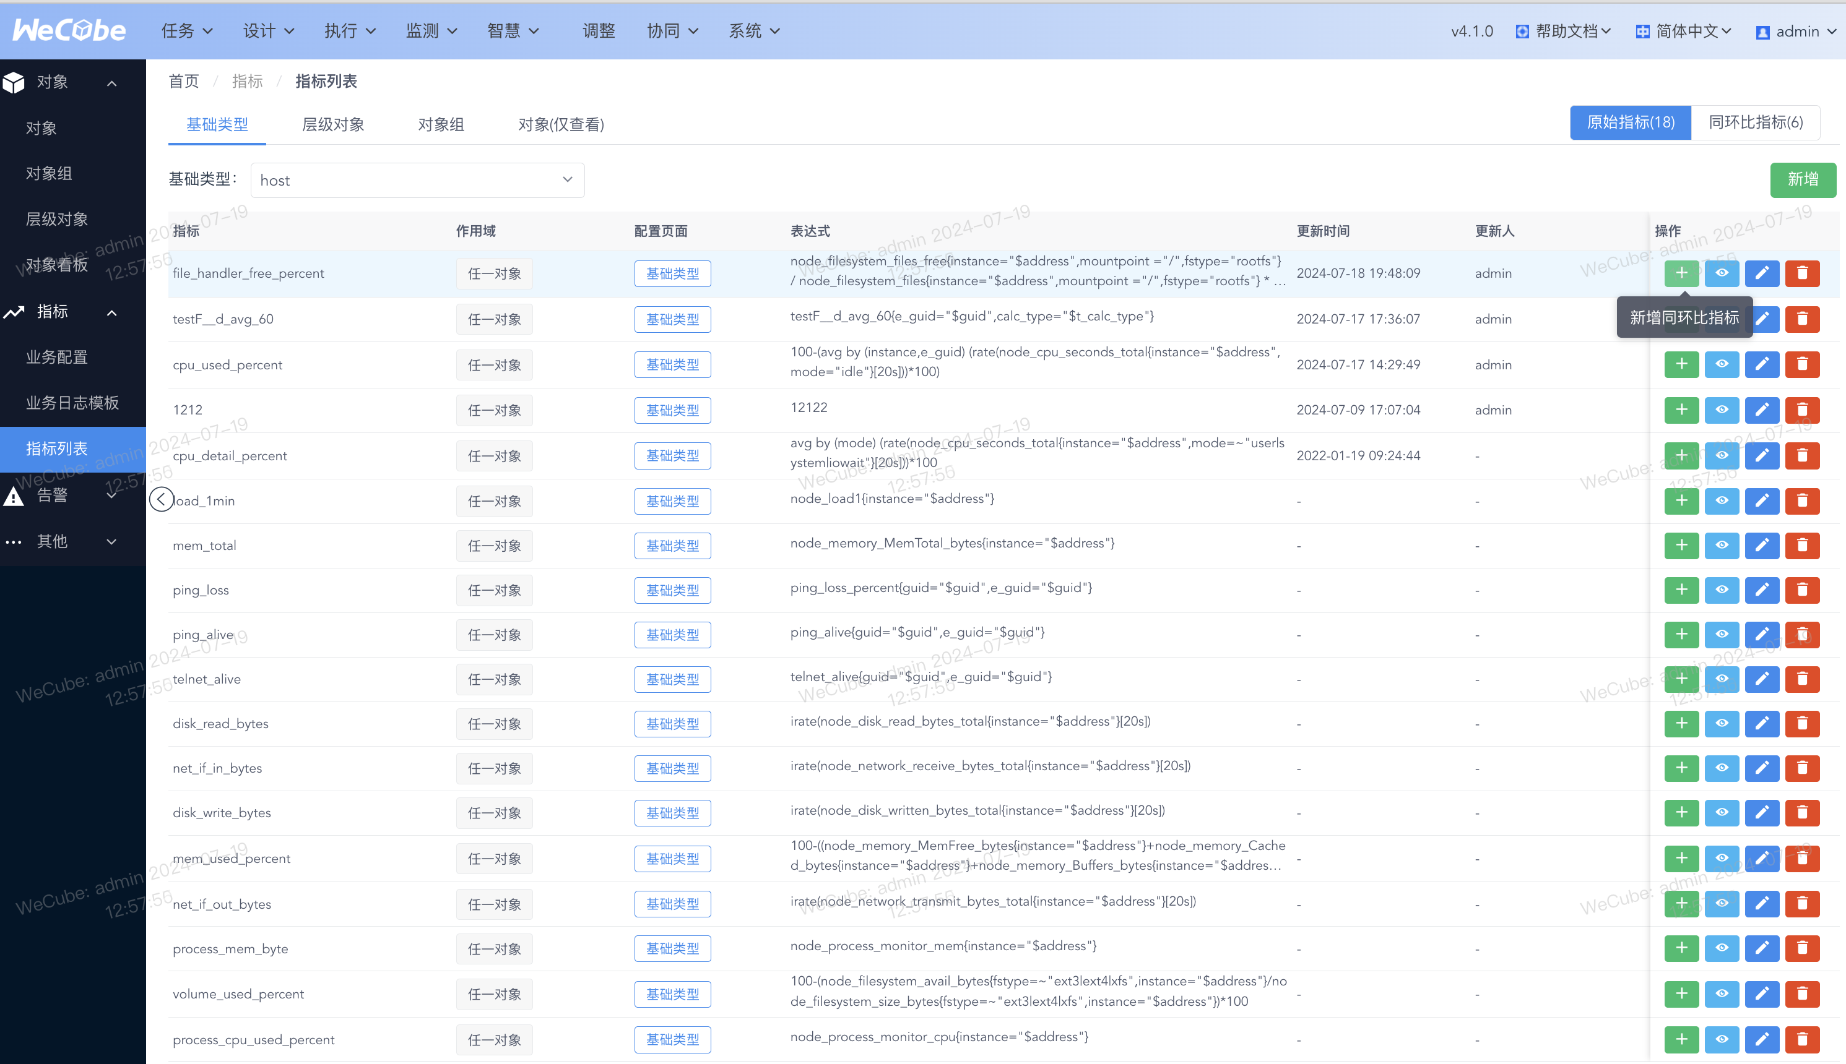View telnet_alive metric via eye icon
The image size is (1846, 1064).
pos(1722,679)
